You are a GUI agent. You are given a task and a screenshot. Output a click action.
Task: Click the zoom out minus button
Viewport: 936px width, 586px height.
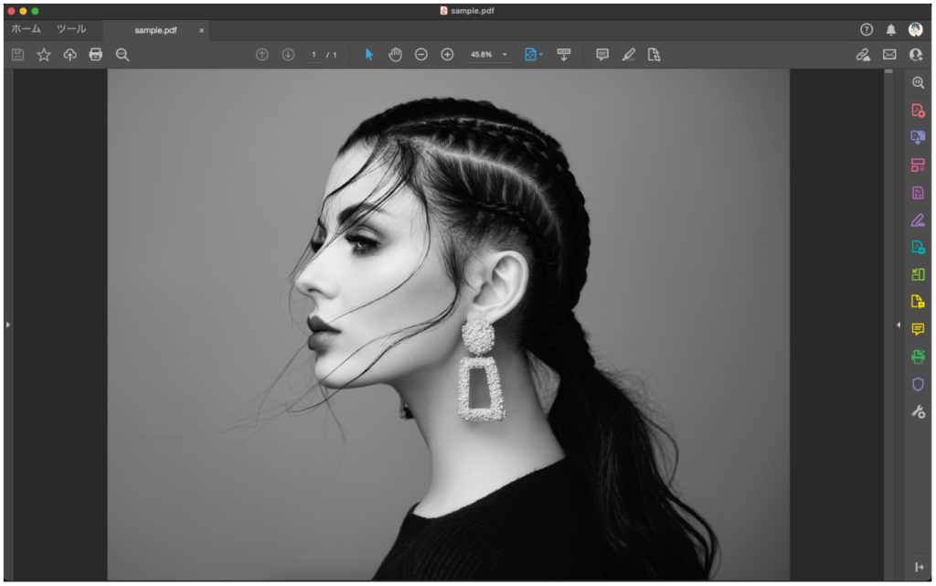421,55
